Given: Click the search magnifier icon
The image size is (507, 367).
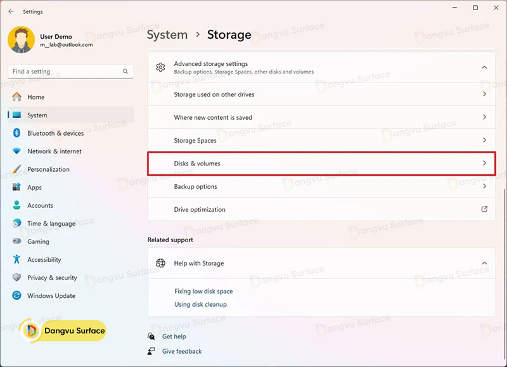Looking at the screenshot, I should [125, 72].
